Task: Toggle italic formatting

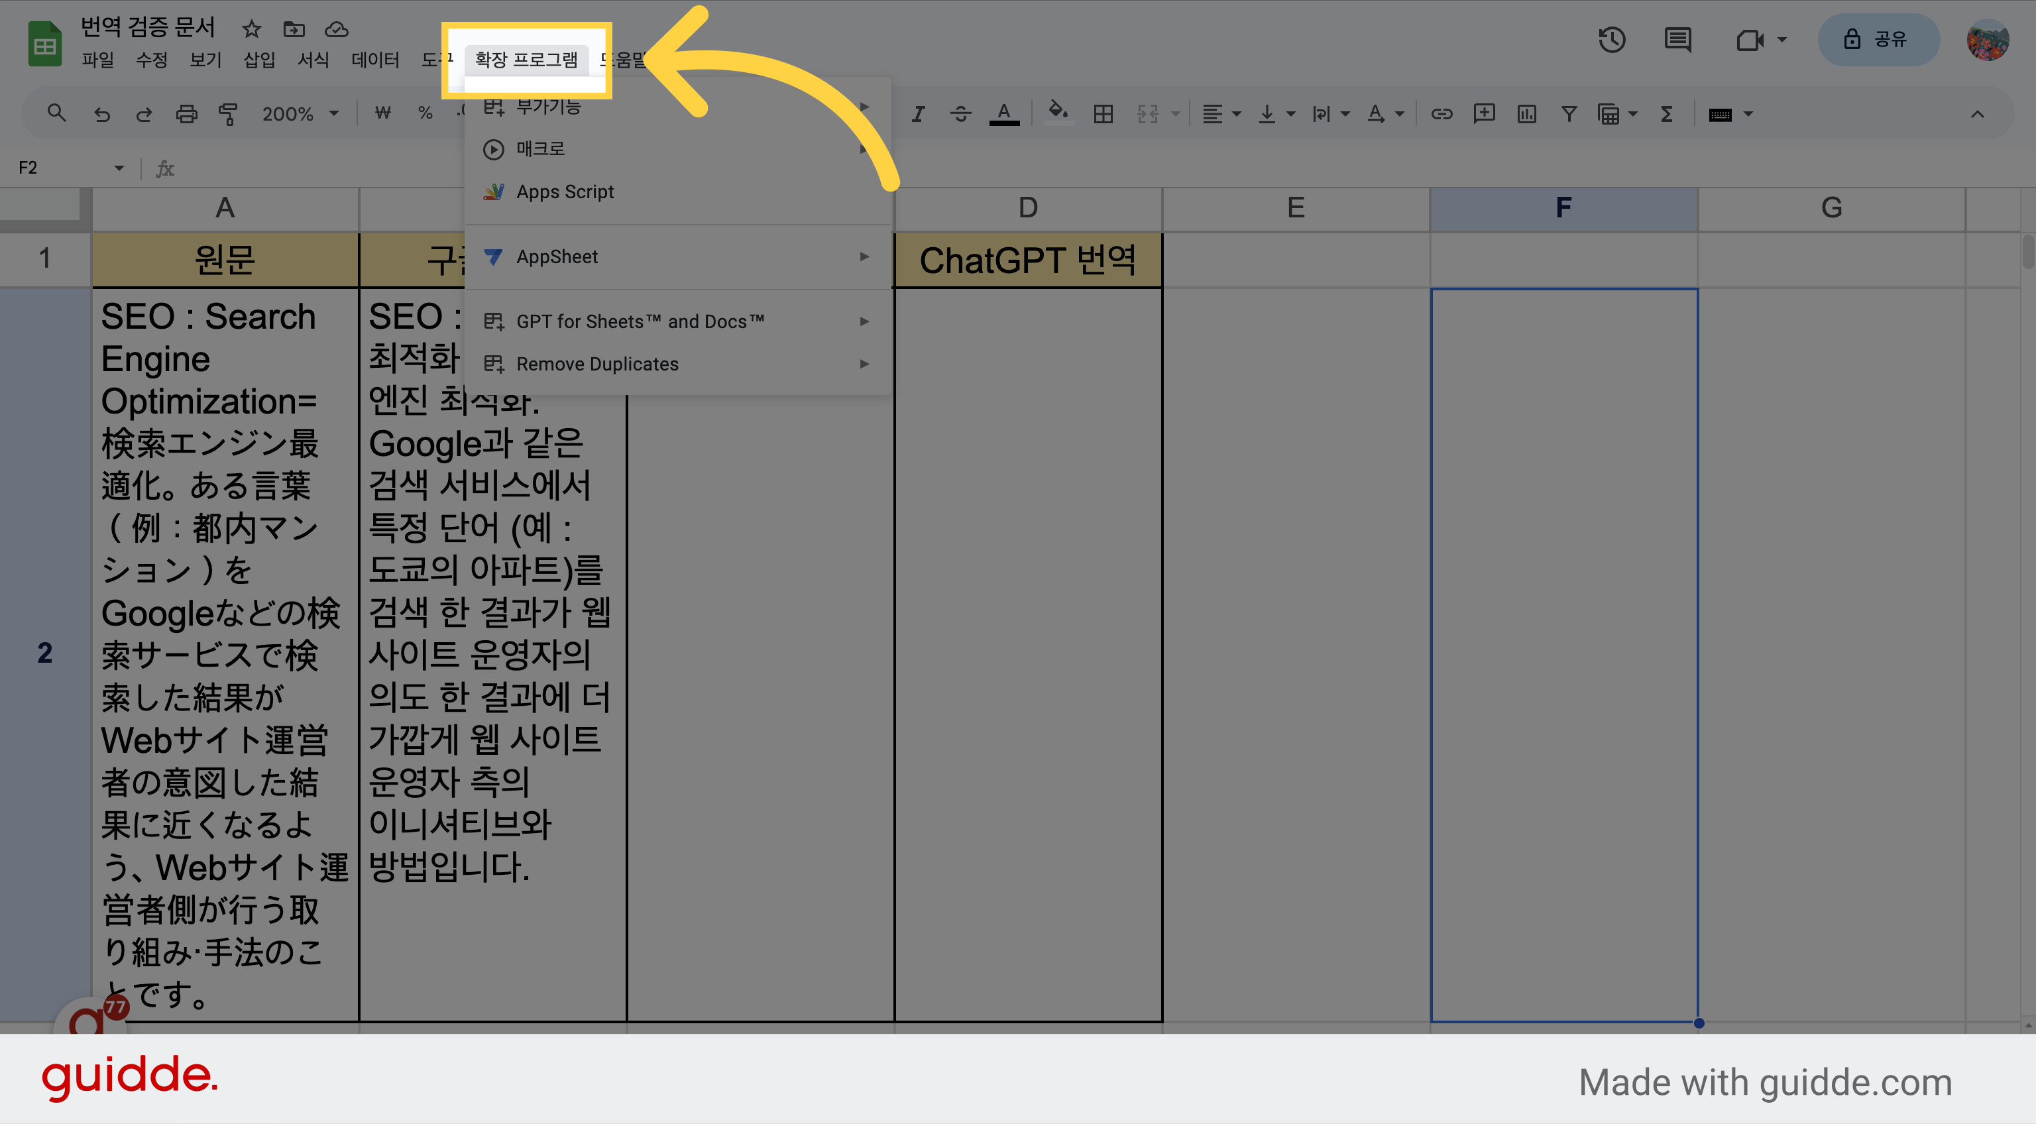Action: (x=918, y=114)
